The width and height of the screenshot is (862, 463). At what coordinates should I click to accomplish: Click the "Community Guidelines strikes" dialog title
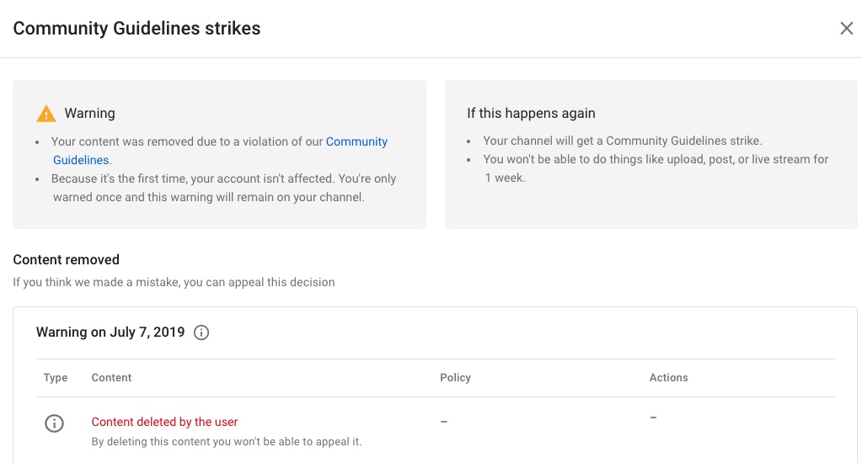point(137,29)
